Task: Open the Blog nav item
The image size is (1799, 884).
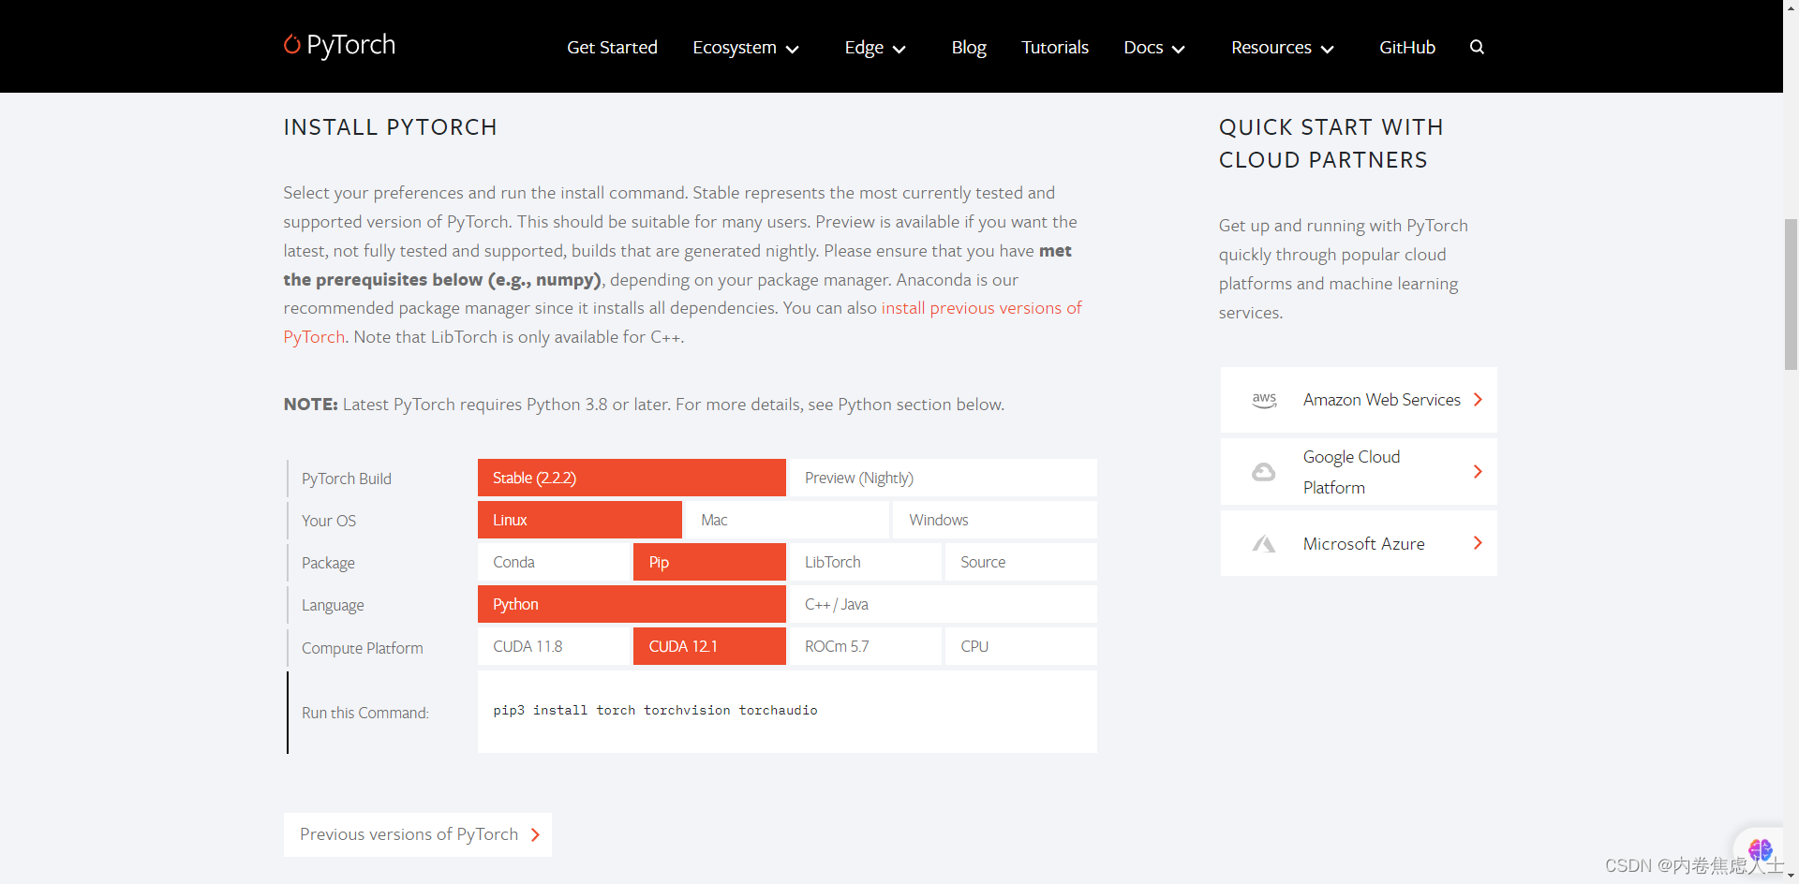Action: tap(969, 47)
